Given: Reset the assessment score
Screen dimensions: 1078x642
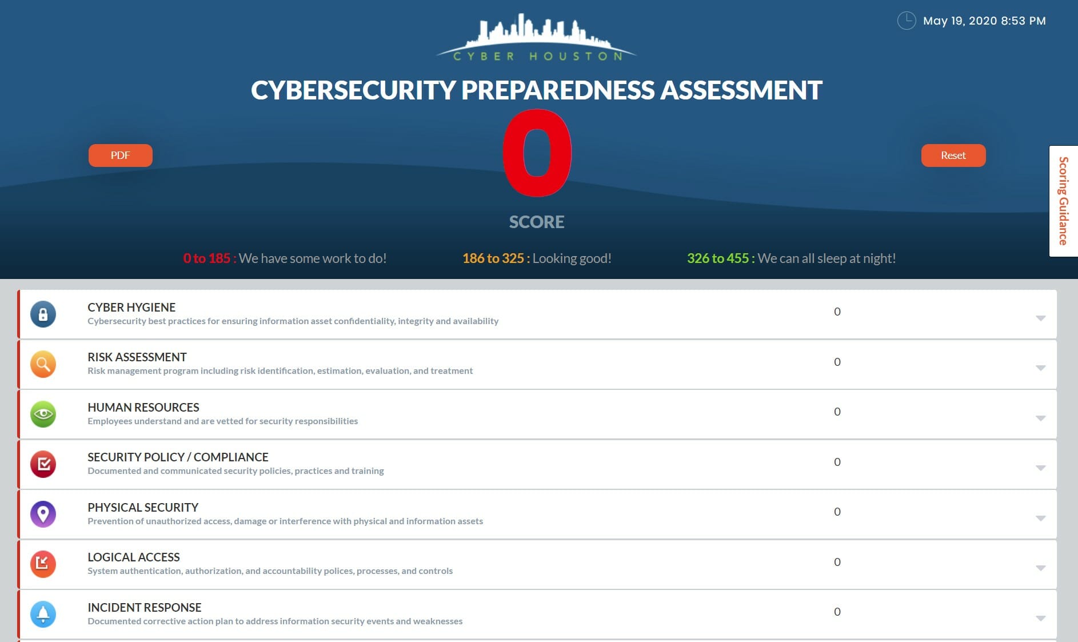Looking at the screenshot, I should [953, 155].
